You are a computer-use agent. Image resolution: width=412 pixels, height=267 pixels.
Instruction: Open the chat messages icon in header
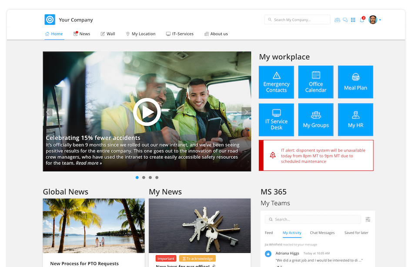(345, 20)
